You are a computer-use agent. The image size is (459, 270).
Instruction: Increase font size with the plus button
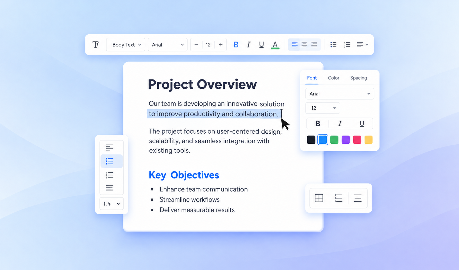click(x=221, y=45)
